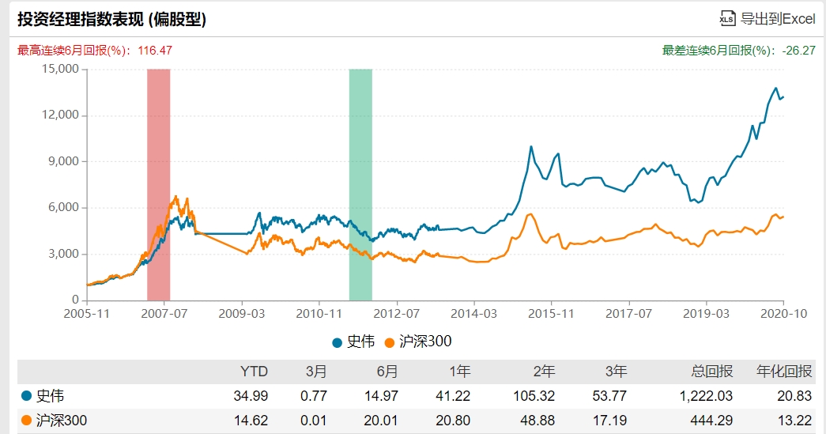Click 沪深300 3-year value 17.19

point(609,421)
